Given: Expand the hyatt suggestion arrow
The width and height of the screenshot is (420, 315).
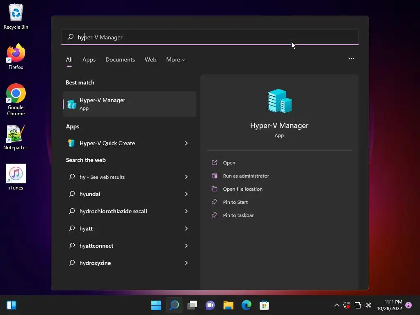Looking at the screenshot, I should click(186, 228).
